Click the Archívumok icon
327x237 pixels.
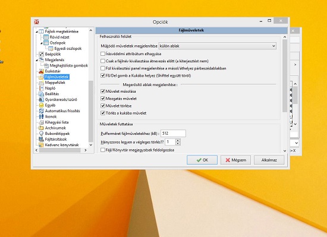41,128
